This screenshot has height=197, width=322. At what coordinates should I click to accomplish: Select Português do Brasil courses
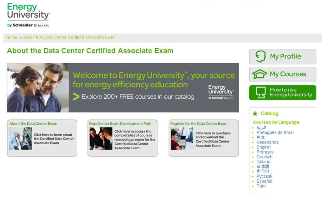[275, 132]
